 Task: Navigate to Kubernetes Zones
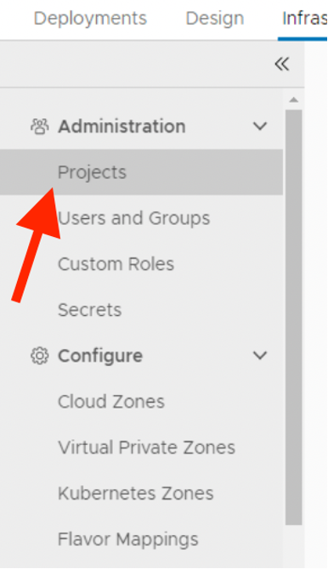pos(135,493)
